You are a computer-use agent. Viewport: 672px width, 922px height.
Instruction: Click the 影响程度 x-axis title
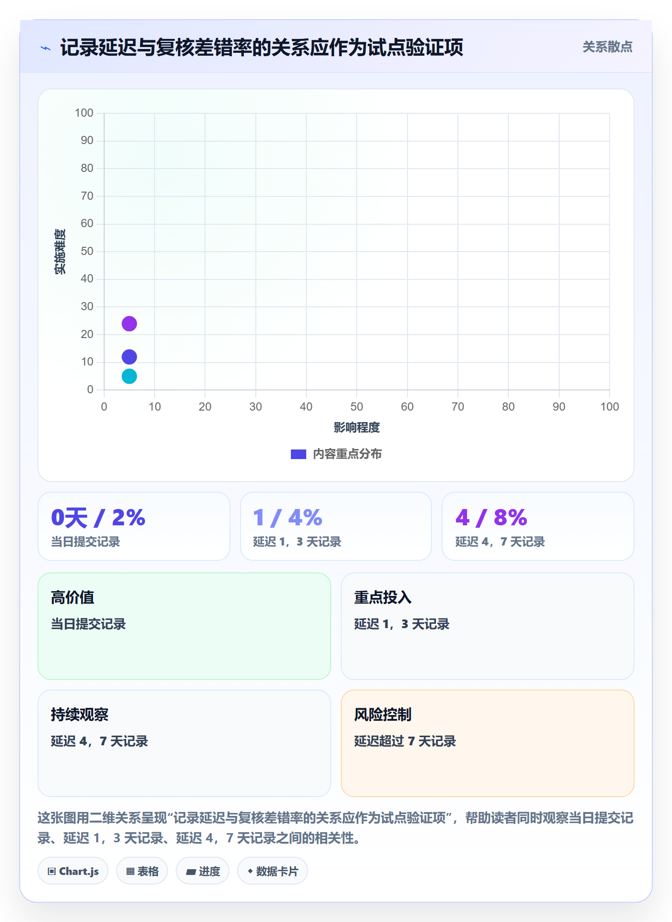tap(357, 427)
